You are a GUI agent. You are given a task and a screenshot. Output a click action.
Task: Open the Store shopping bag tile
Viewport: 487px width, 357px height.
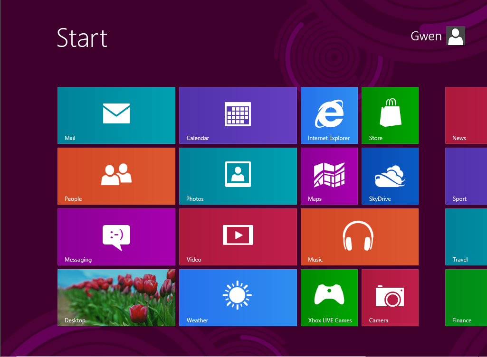click(390, 115)
